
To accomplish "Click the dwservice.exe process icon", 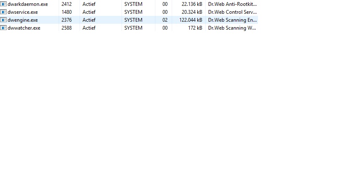I will click(x=3, y=12).
